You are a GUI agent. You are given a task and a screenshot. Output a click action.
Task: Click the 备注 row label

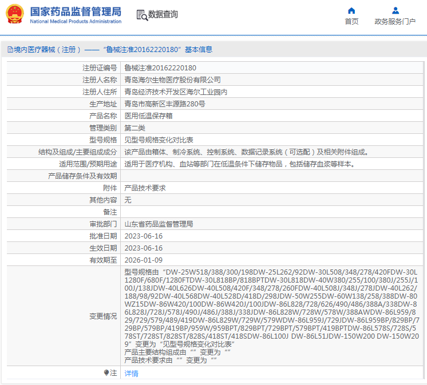(x=110, y=212)
